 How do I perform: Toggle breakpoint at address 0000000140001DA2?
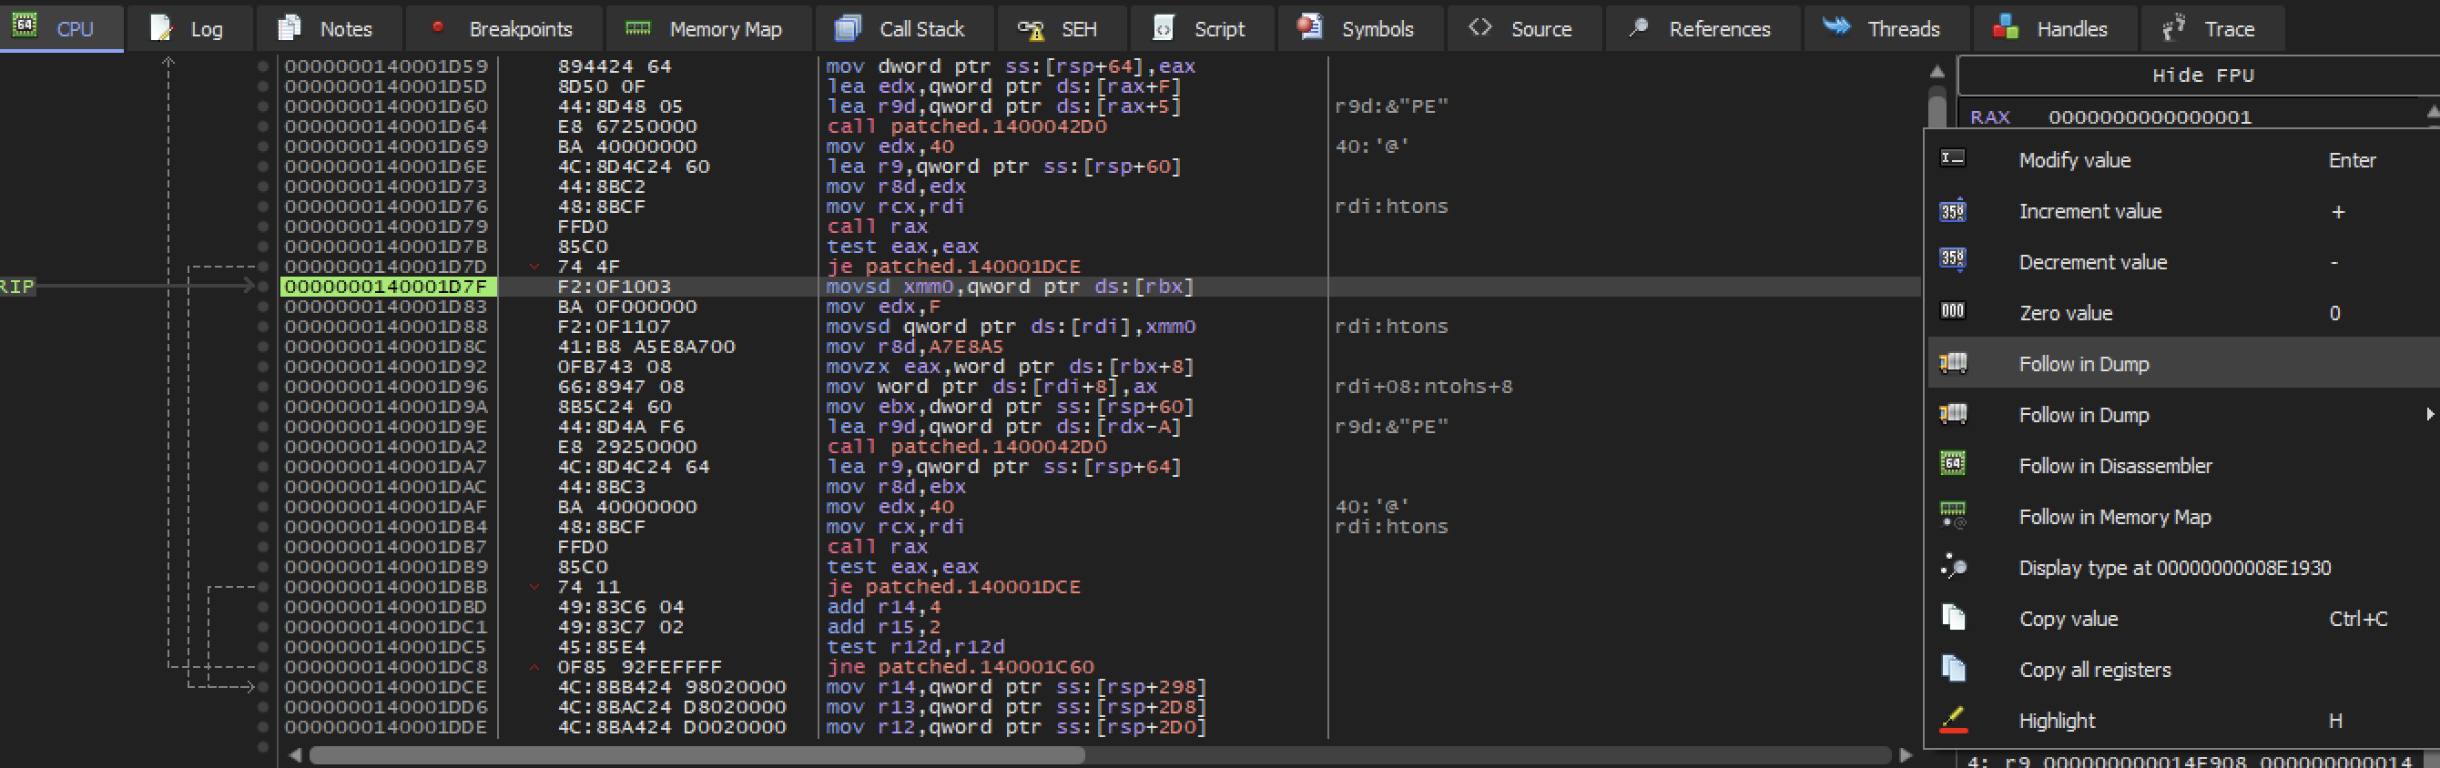(262, 447)
